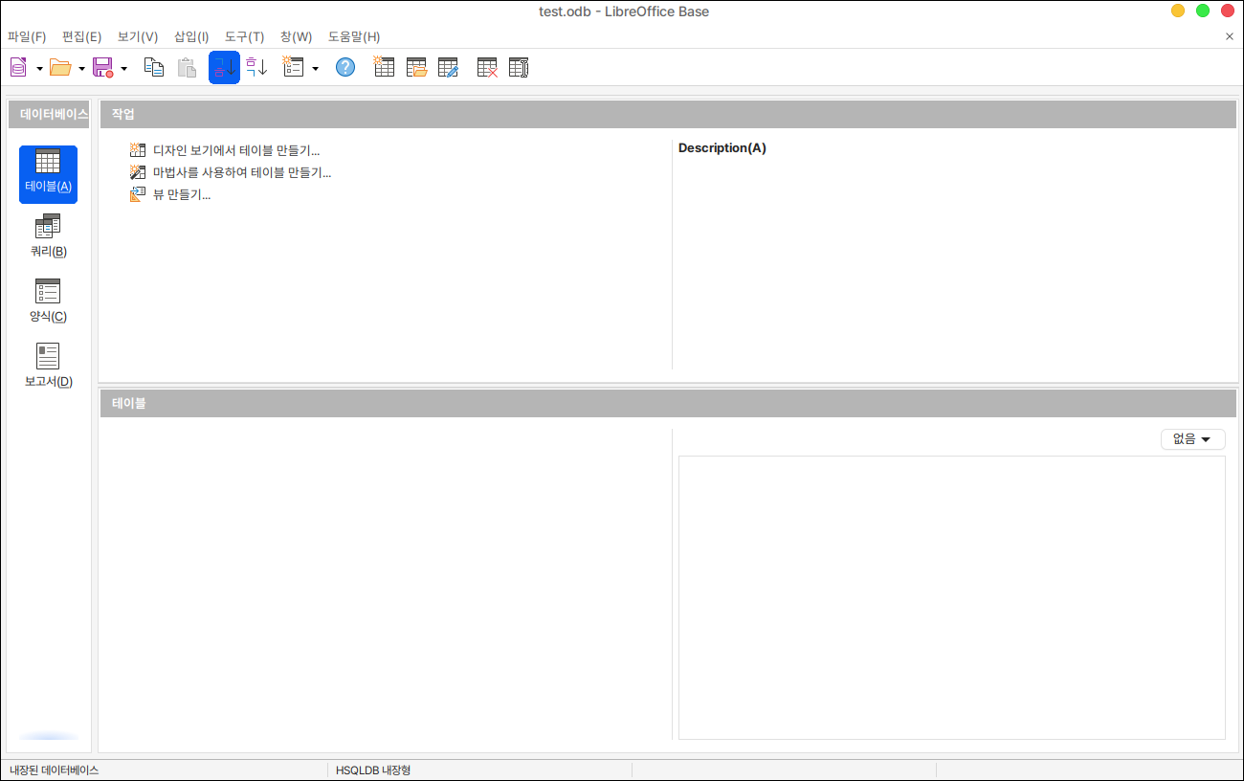
Task: Select the Sort Ascending toolbar icon
Action: 224,68
